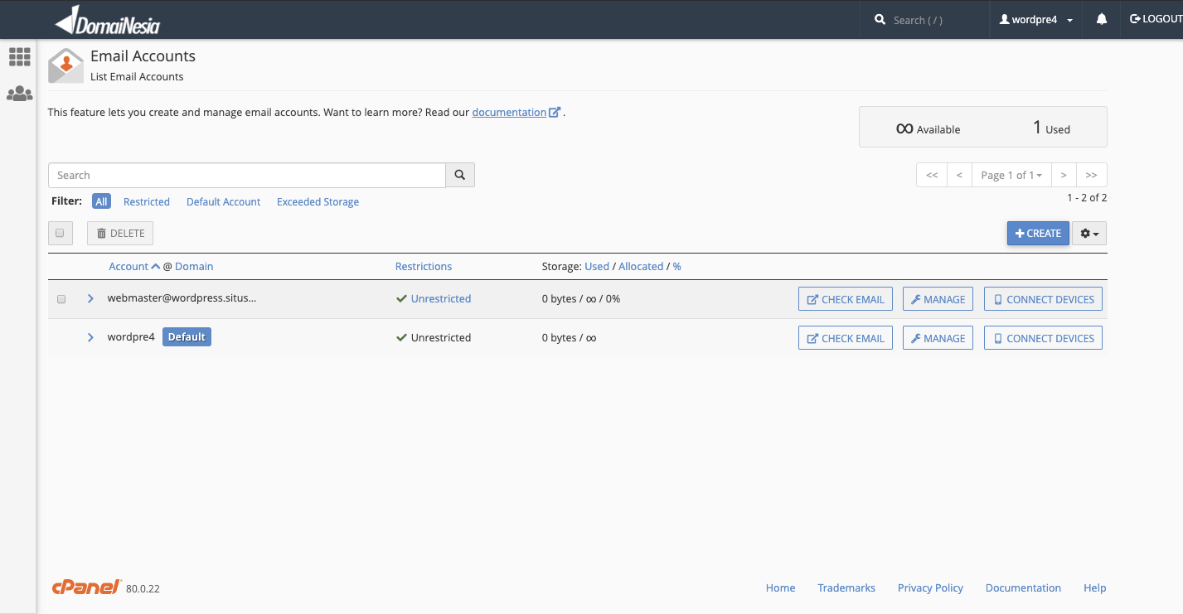Go to previous page button
This screenshot has height=614, width=1183.
click(959, 175)
